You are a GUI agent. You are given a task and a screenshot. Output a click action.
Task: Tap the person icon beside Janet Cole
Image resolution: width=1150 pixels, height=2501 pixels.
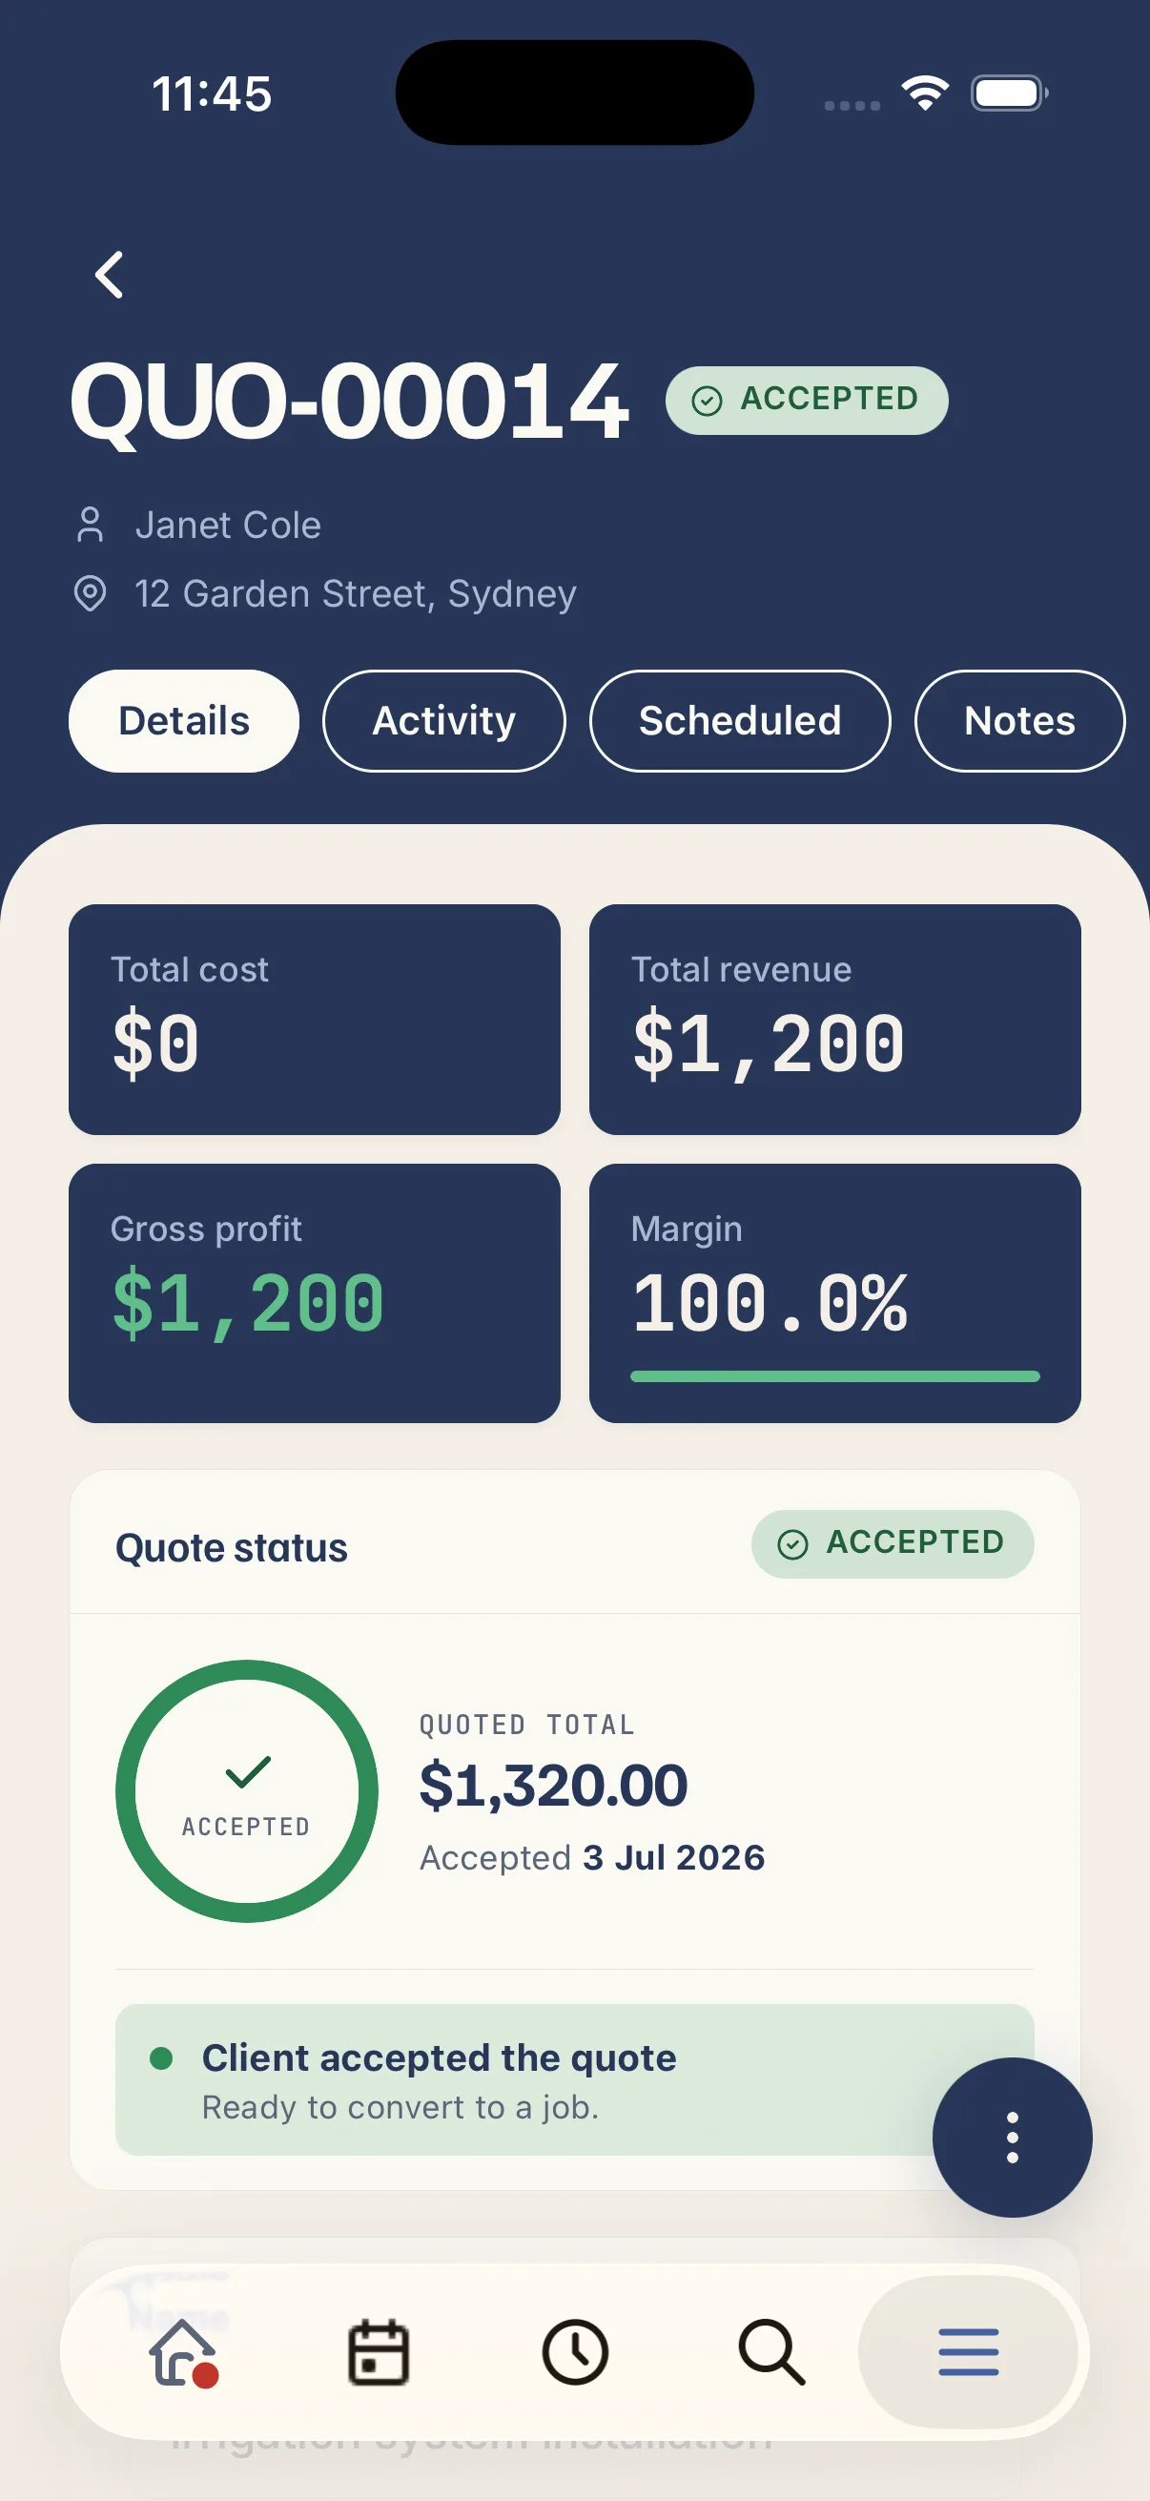(x=91, y=526)
